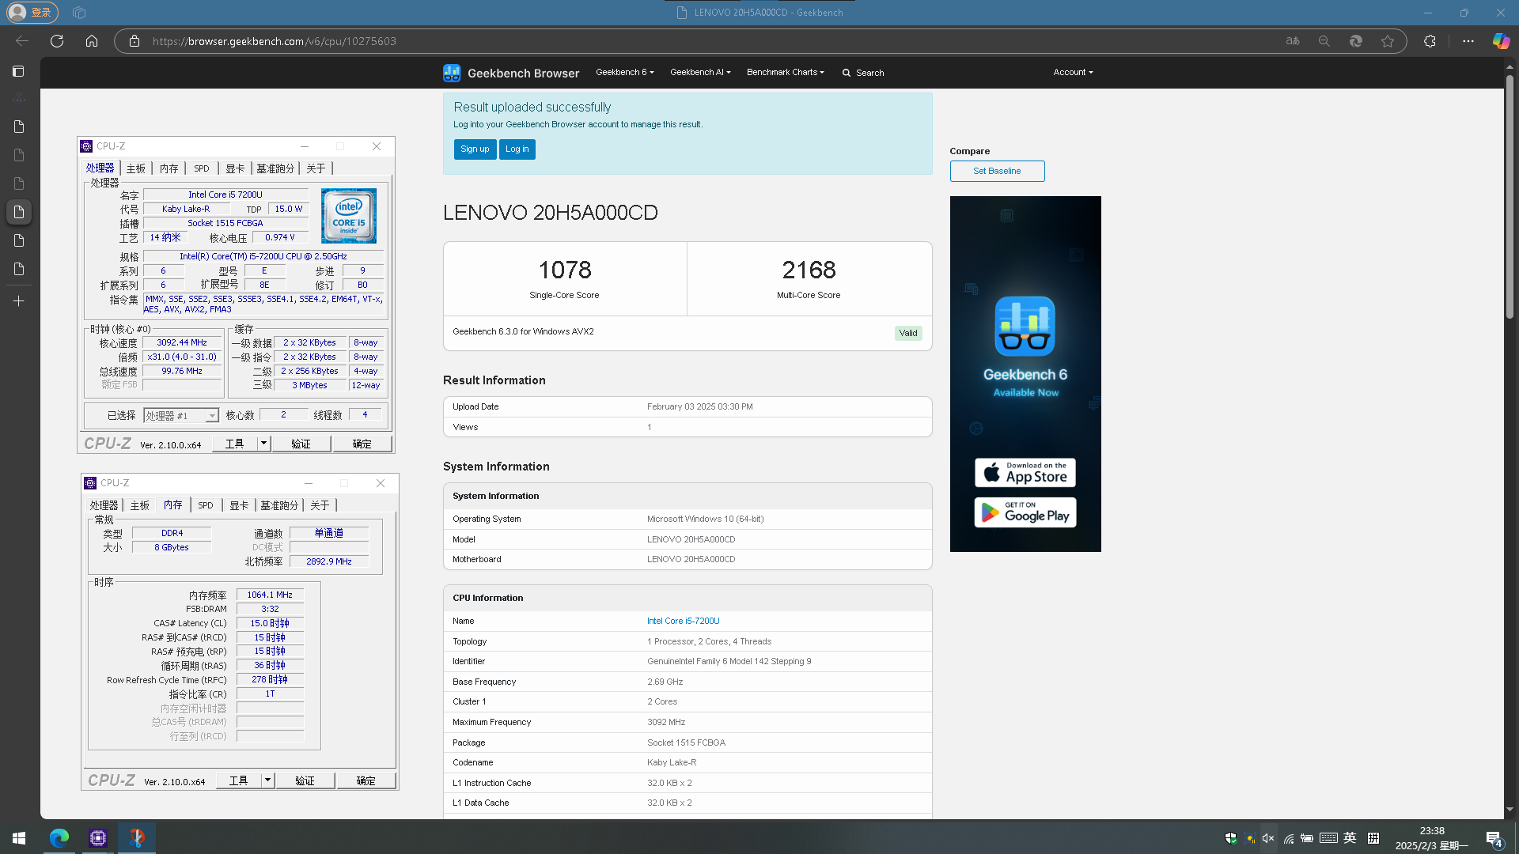Open a new tab with plus icon
This screenshot has height=854, width=1519.
(x=19, y=301)
